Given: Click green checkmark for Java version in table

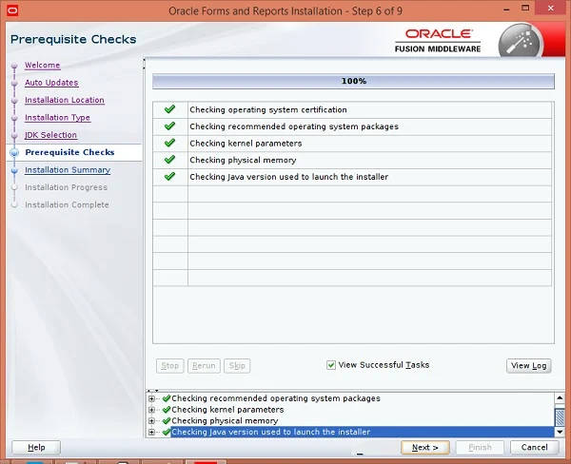Looking at the screenshot, I should [x=169, y=176].
